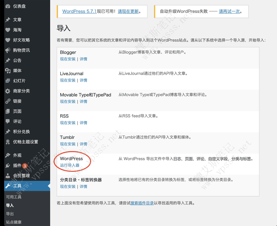Click 现在安装 for RSS
This screenshot has width=277, height=226.
[68, 123]
